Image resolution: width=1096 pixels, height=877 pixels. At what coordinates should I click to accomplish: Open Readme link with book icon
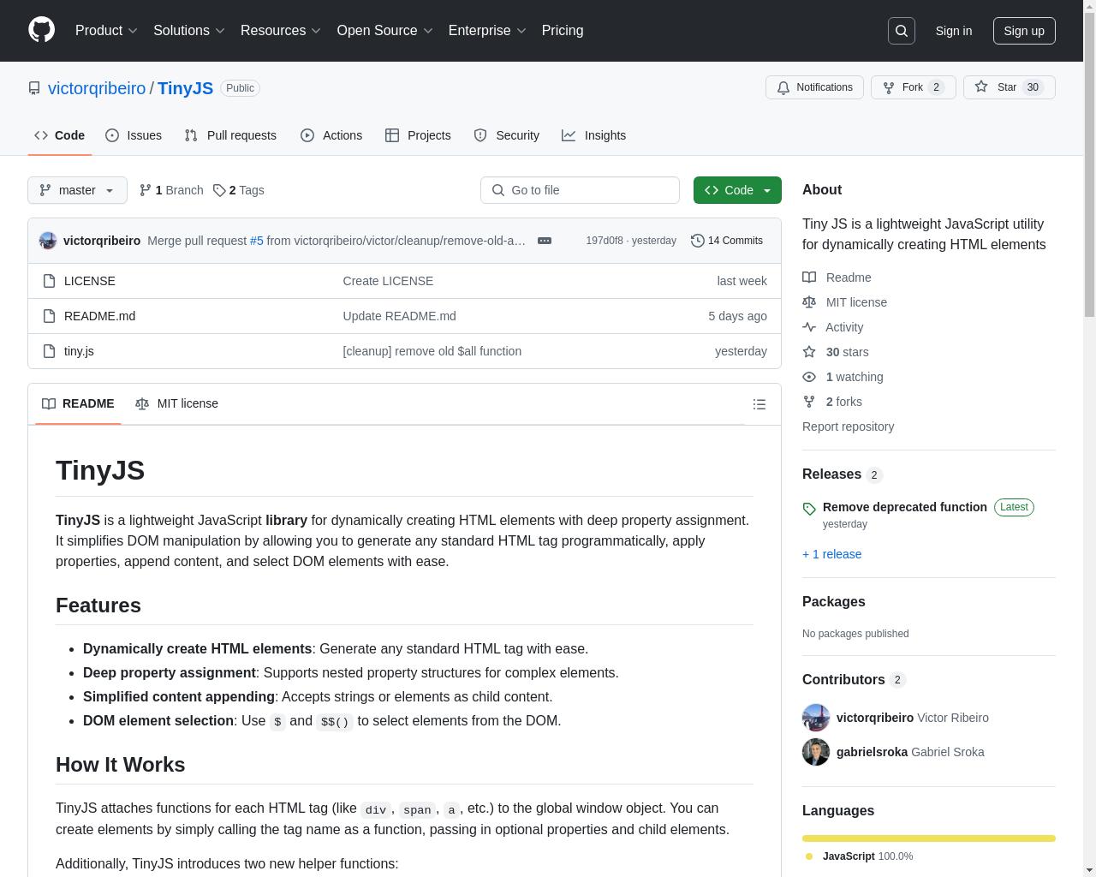837,277
